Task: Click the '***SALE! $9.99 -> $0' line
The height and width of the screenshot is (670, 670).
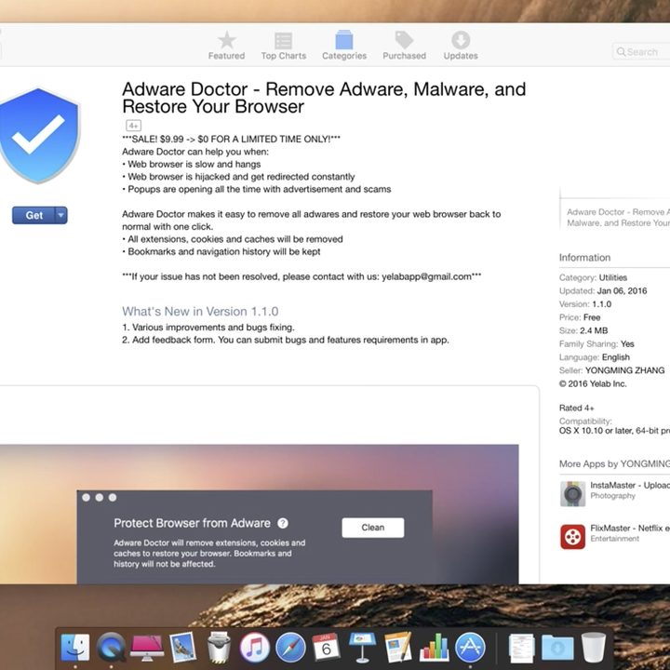Action: (231, 140)
